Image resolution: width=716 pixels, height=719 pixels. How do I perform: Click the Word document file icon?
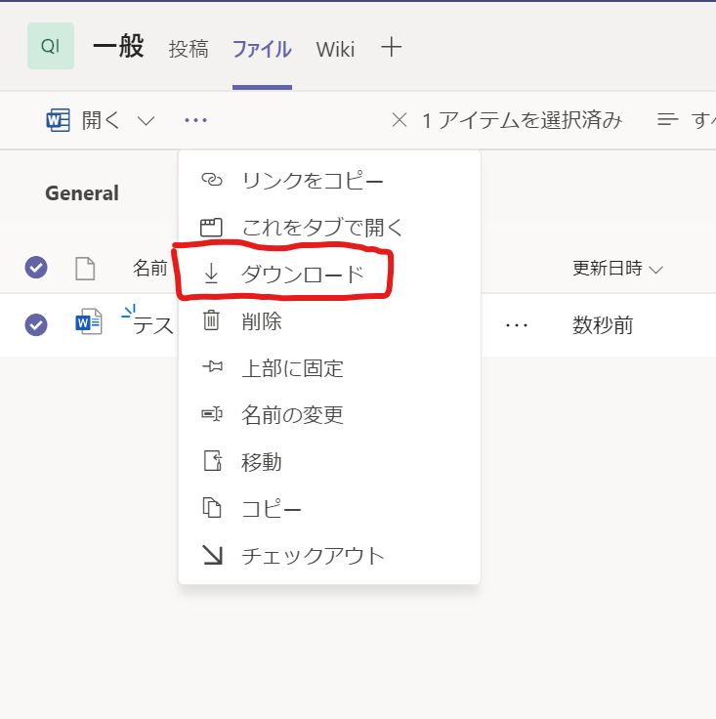[x=89, y=321]
